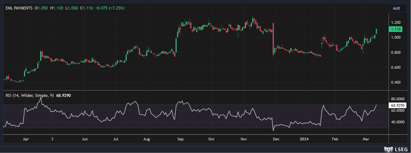411x153 pixels.
Task: Open the RSI (14, Wilder, Simple, 9) legend
Action: point(30,96)
